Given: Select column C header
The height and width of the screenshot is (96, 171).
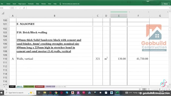Looking at the screenshot, I should (x=98, y=16).
